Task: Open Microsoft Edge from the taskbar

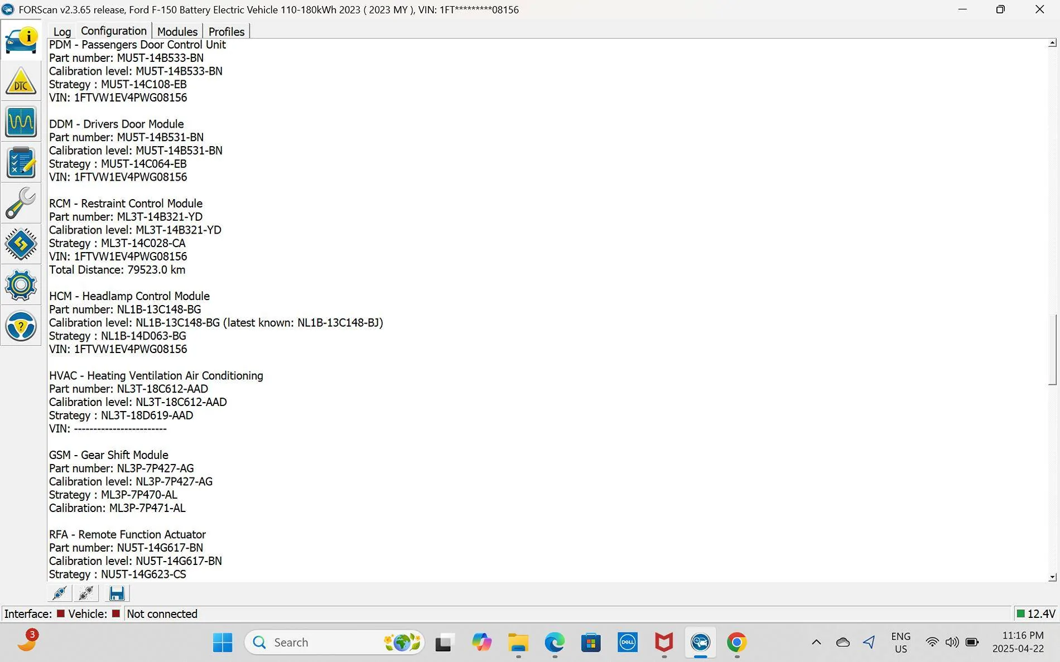Action: 555,642
